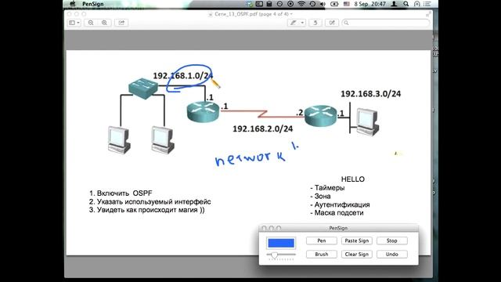Click the 'Таймеры' list item
This screenshot has width=501, height=282.
coord(330,188)
